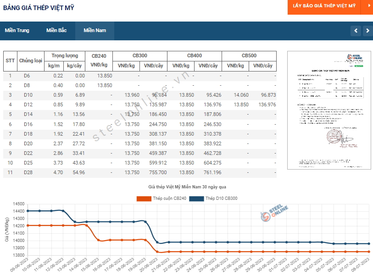Click the arrow icon on the orange quote button
Image resolution: width=373 pixels, height=275 pixels.
click(368, 5)
